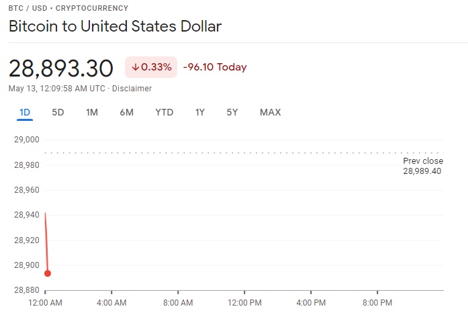The image size is (468, 319).
Task: Select the 1D time range tab
Action: [x=25, y=112]
